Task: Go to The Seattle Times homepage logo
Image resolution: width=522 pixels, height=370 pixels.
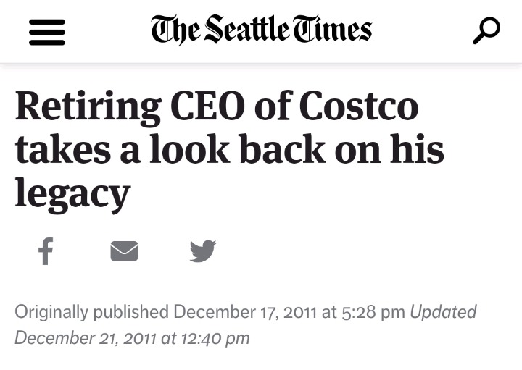Action: coord(261,30)
